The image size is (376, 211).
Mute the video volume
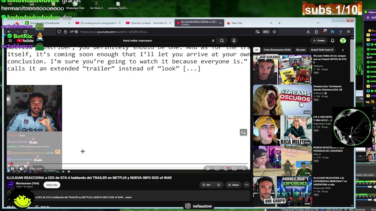coord(22,169)
